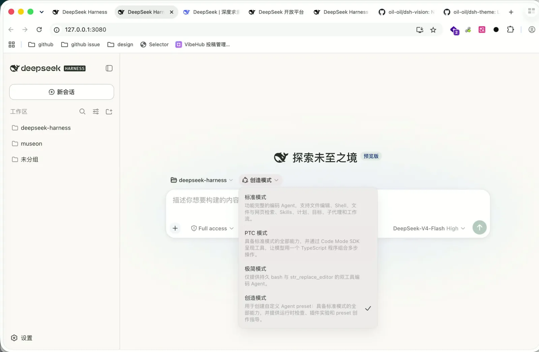
Task: Open the VibeHub 投稿管理 bookmark
Action: 203,44
